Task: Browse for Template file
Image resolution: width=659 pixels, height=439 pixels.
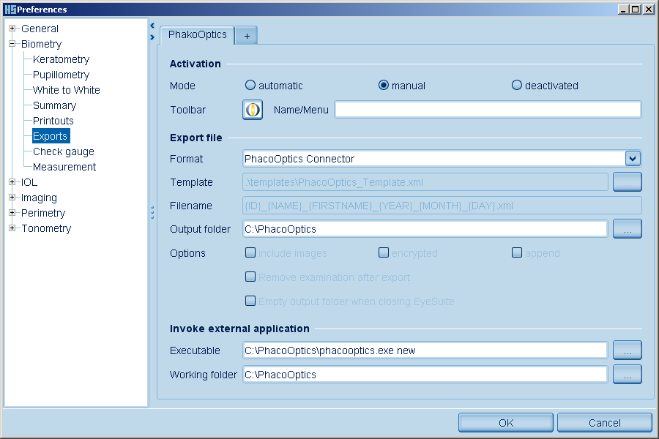Action: click(x=627, y=182)
